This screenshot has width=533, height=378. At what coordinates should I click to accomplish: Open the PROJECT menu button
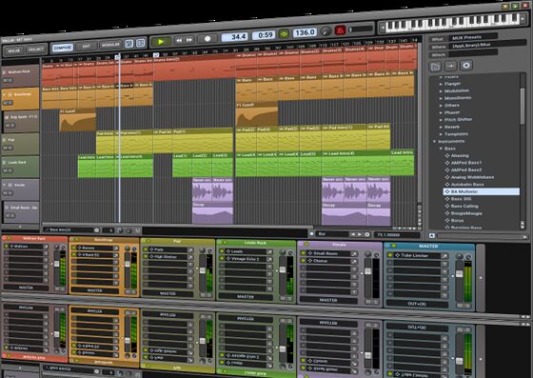click(36, 50)
